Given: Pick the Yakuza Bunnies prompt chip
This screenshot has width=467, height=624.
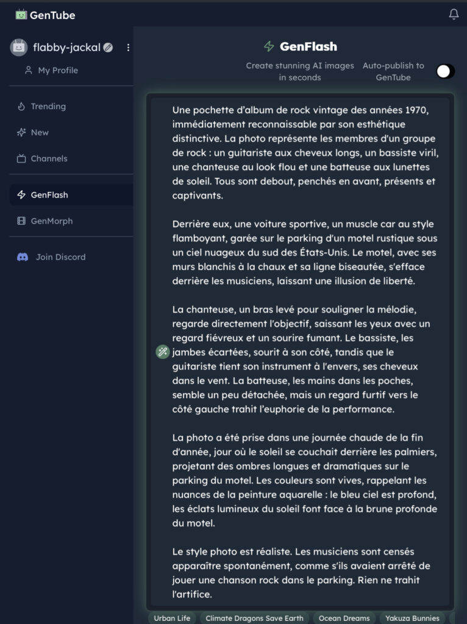Looking at the screenshot, I should click(412, 618).
